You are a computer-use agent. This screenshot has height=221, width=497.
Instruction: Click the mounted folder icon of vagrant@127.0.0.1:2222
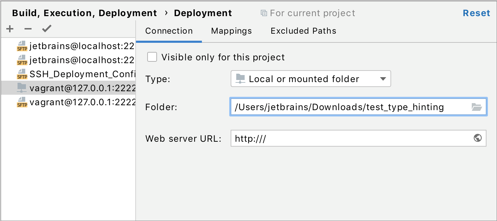[x=22, y=88]
